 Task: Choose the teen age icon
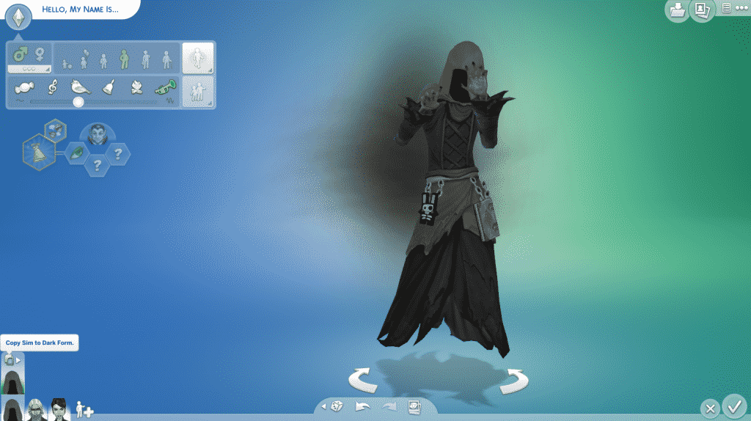(x=103, y=61)
